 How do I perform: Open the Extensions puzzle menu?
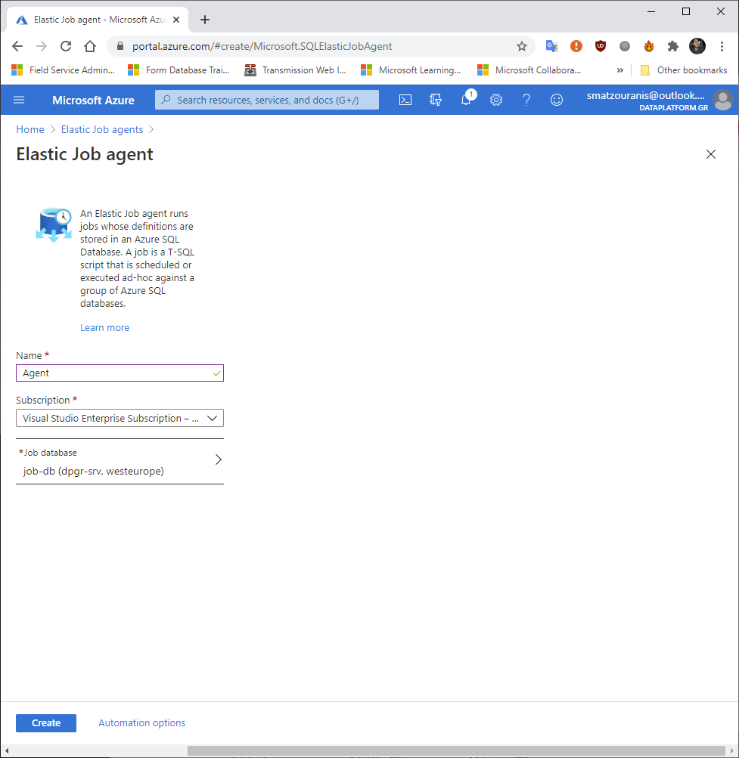[673, 46]
